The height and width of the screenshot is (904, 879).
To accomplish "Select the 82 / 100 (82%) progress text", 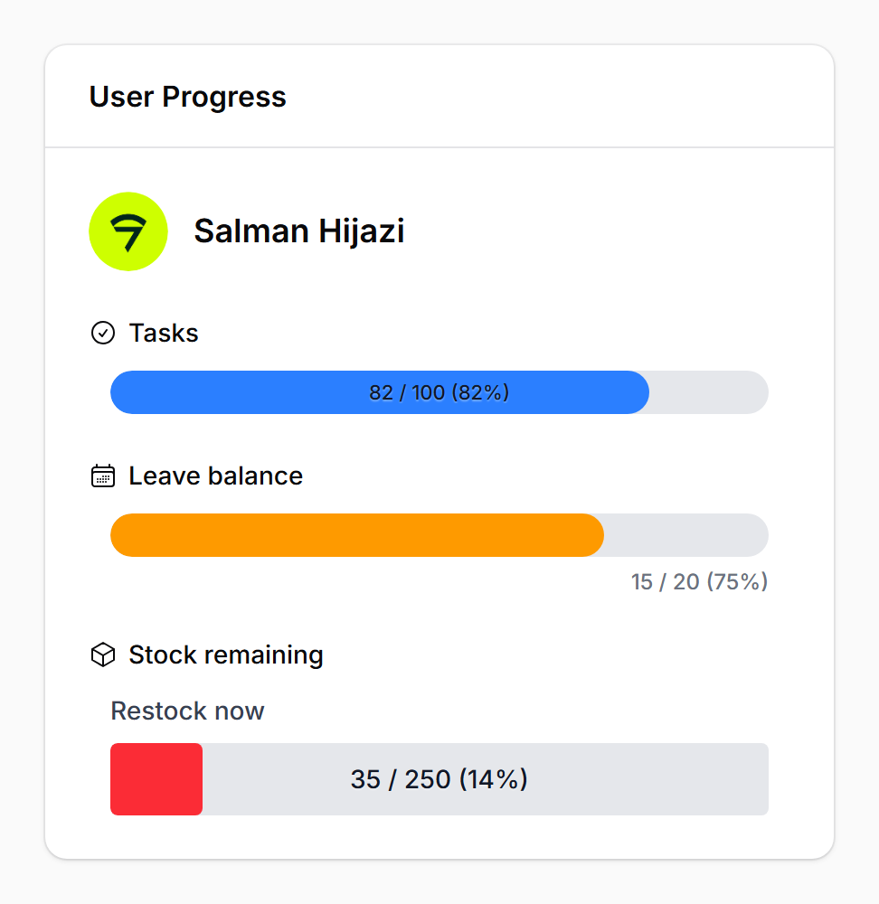I will (x=439, y=392).
